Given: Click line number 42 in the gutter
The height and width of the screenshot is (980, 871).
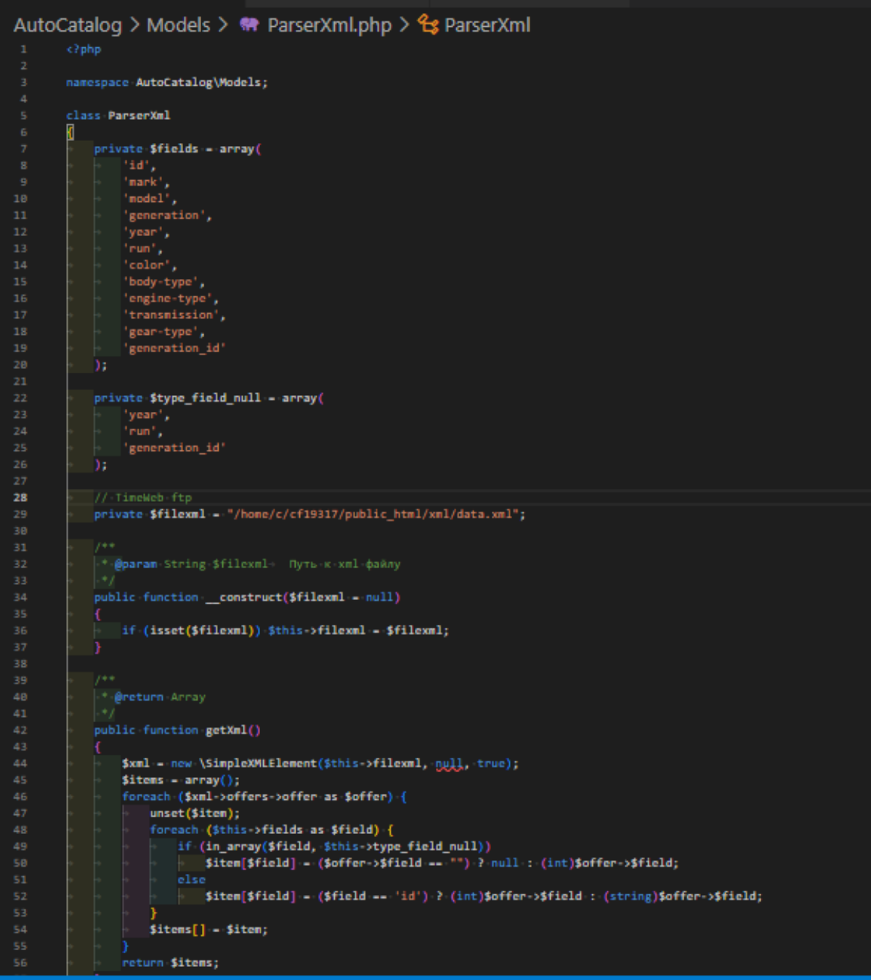Looking at the screenshot, I should point(20,730).
